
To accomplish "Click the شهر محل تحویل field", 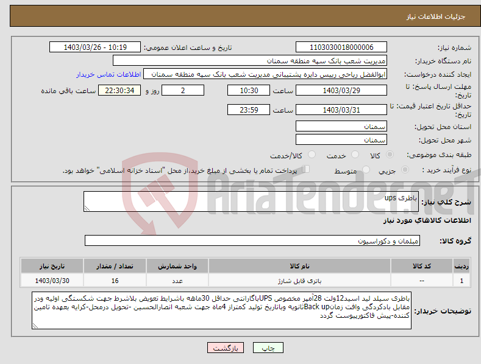I will (x=341, y=140).
